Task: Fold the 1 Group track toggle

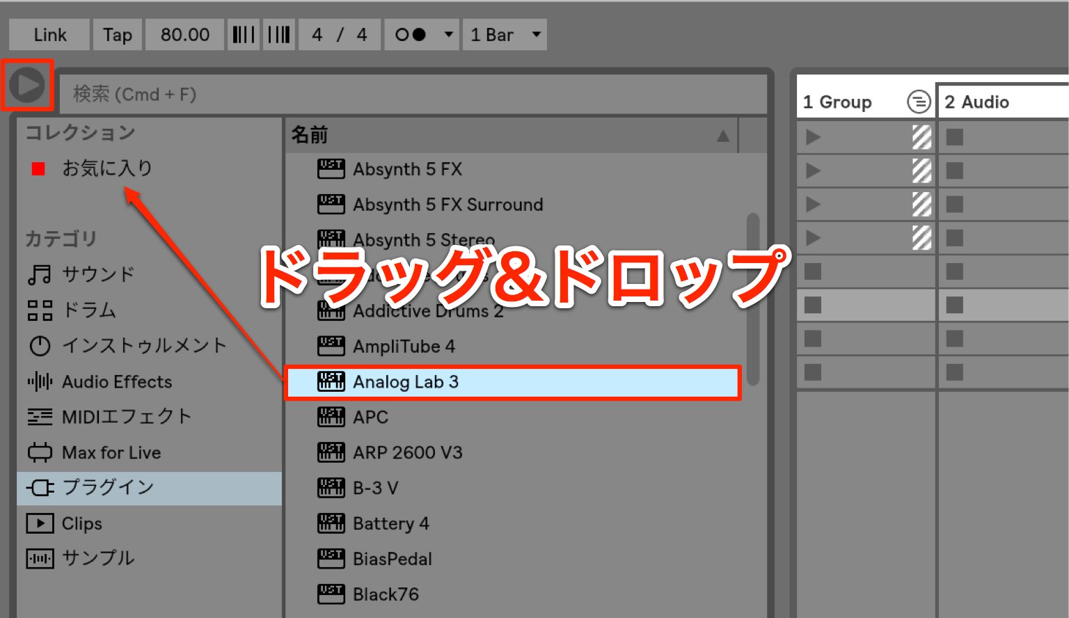Action: click(x=919, y=102)
